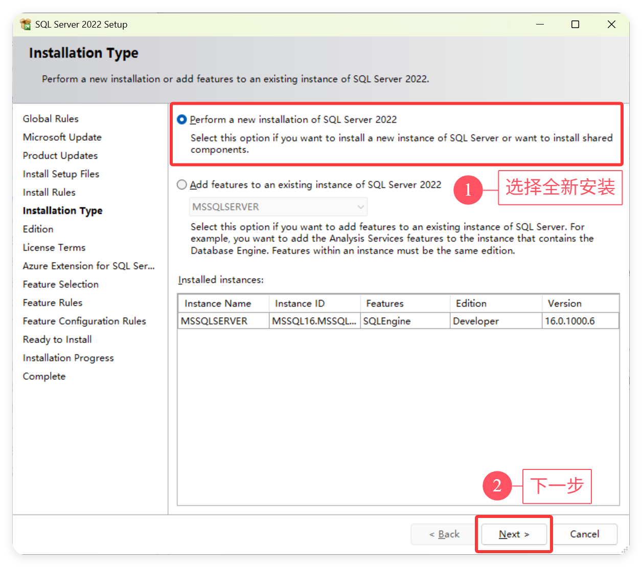
Task: Minimize the SQL Server 2022 Setup window
Action: (540, 24)
